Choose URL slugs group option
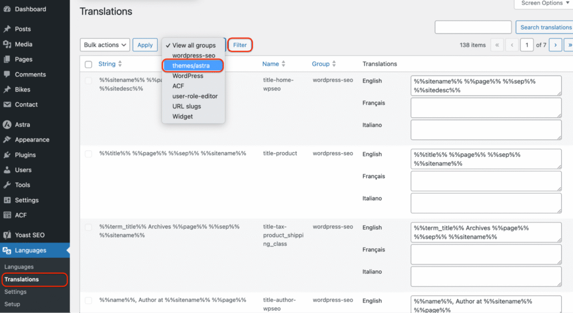The width and height of the screenshot is (573, 313). pos(193,107)
